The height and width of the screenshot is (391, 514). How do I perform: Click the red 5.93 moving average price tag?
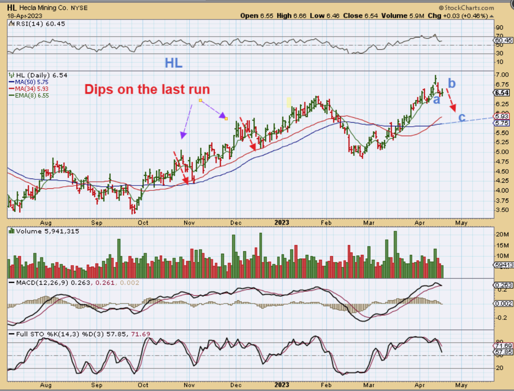pos(502,116)
